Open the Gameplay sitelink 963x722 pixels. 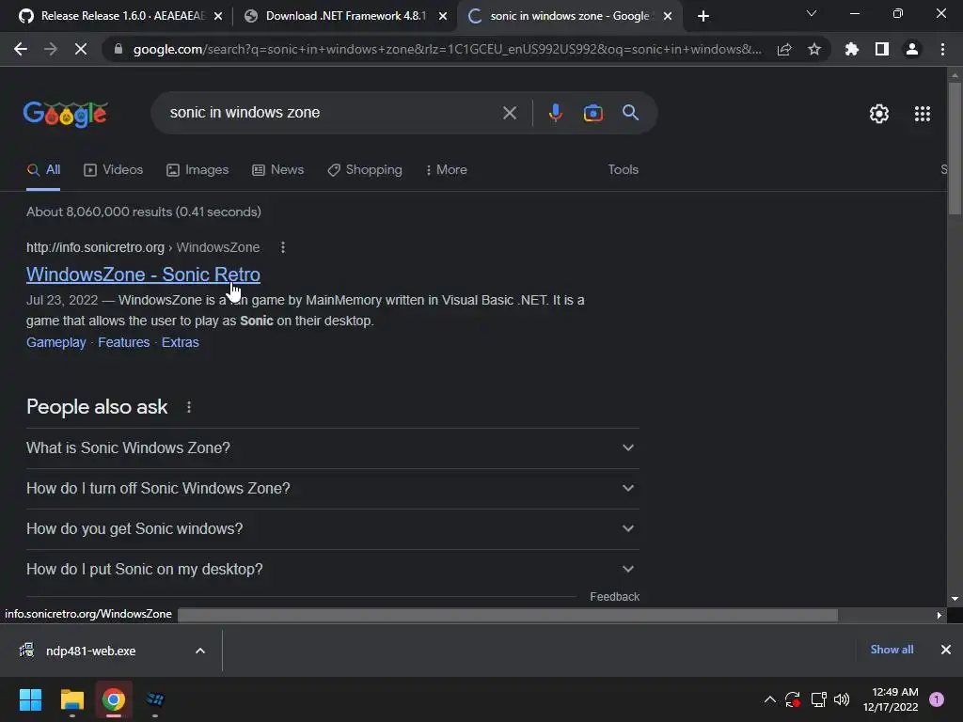click(x=55, y=342)
